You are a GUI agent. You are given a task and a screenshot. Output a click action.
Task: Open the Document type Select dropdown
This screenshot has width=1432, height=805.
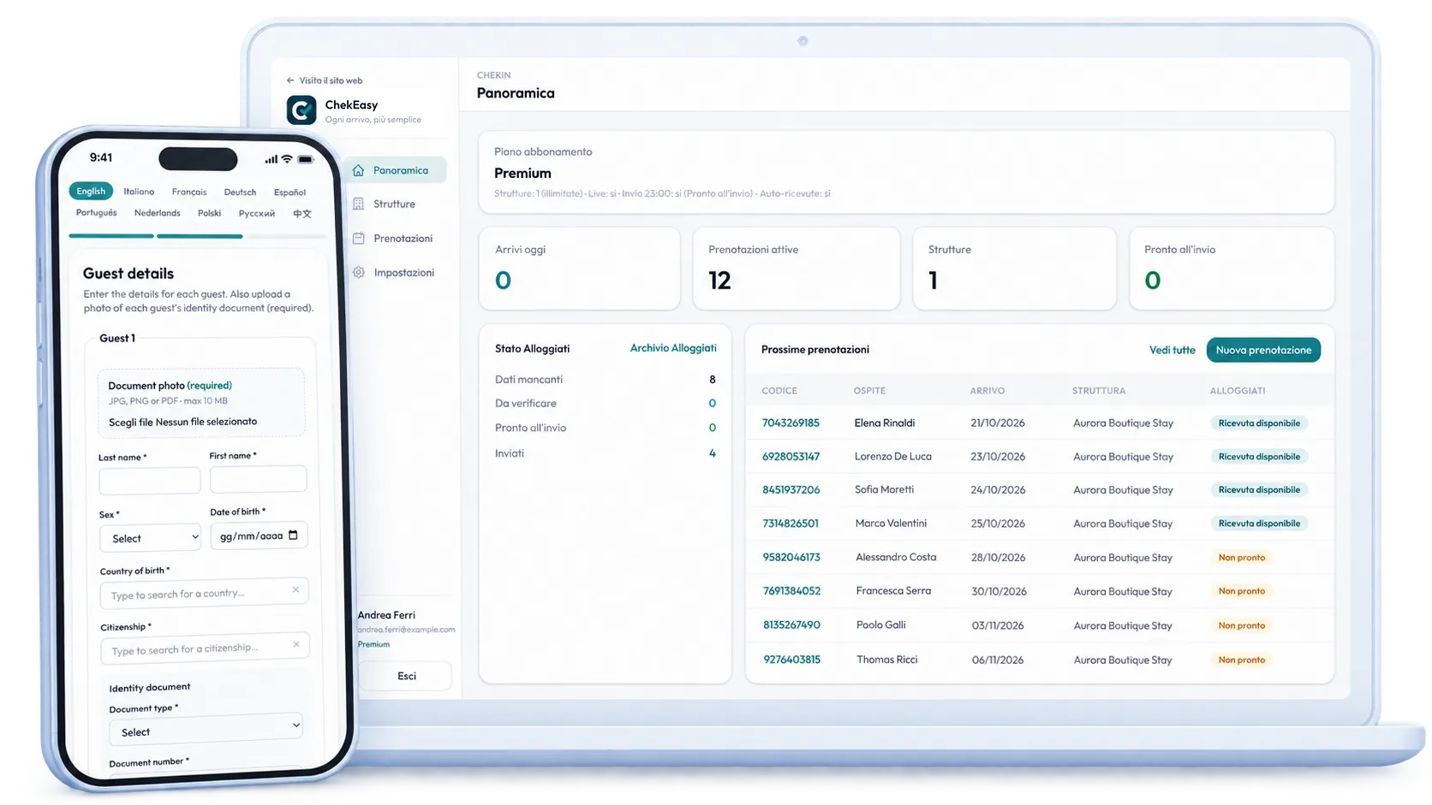(206, 730)
